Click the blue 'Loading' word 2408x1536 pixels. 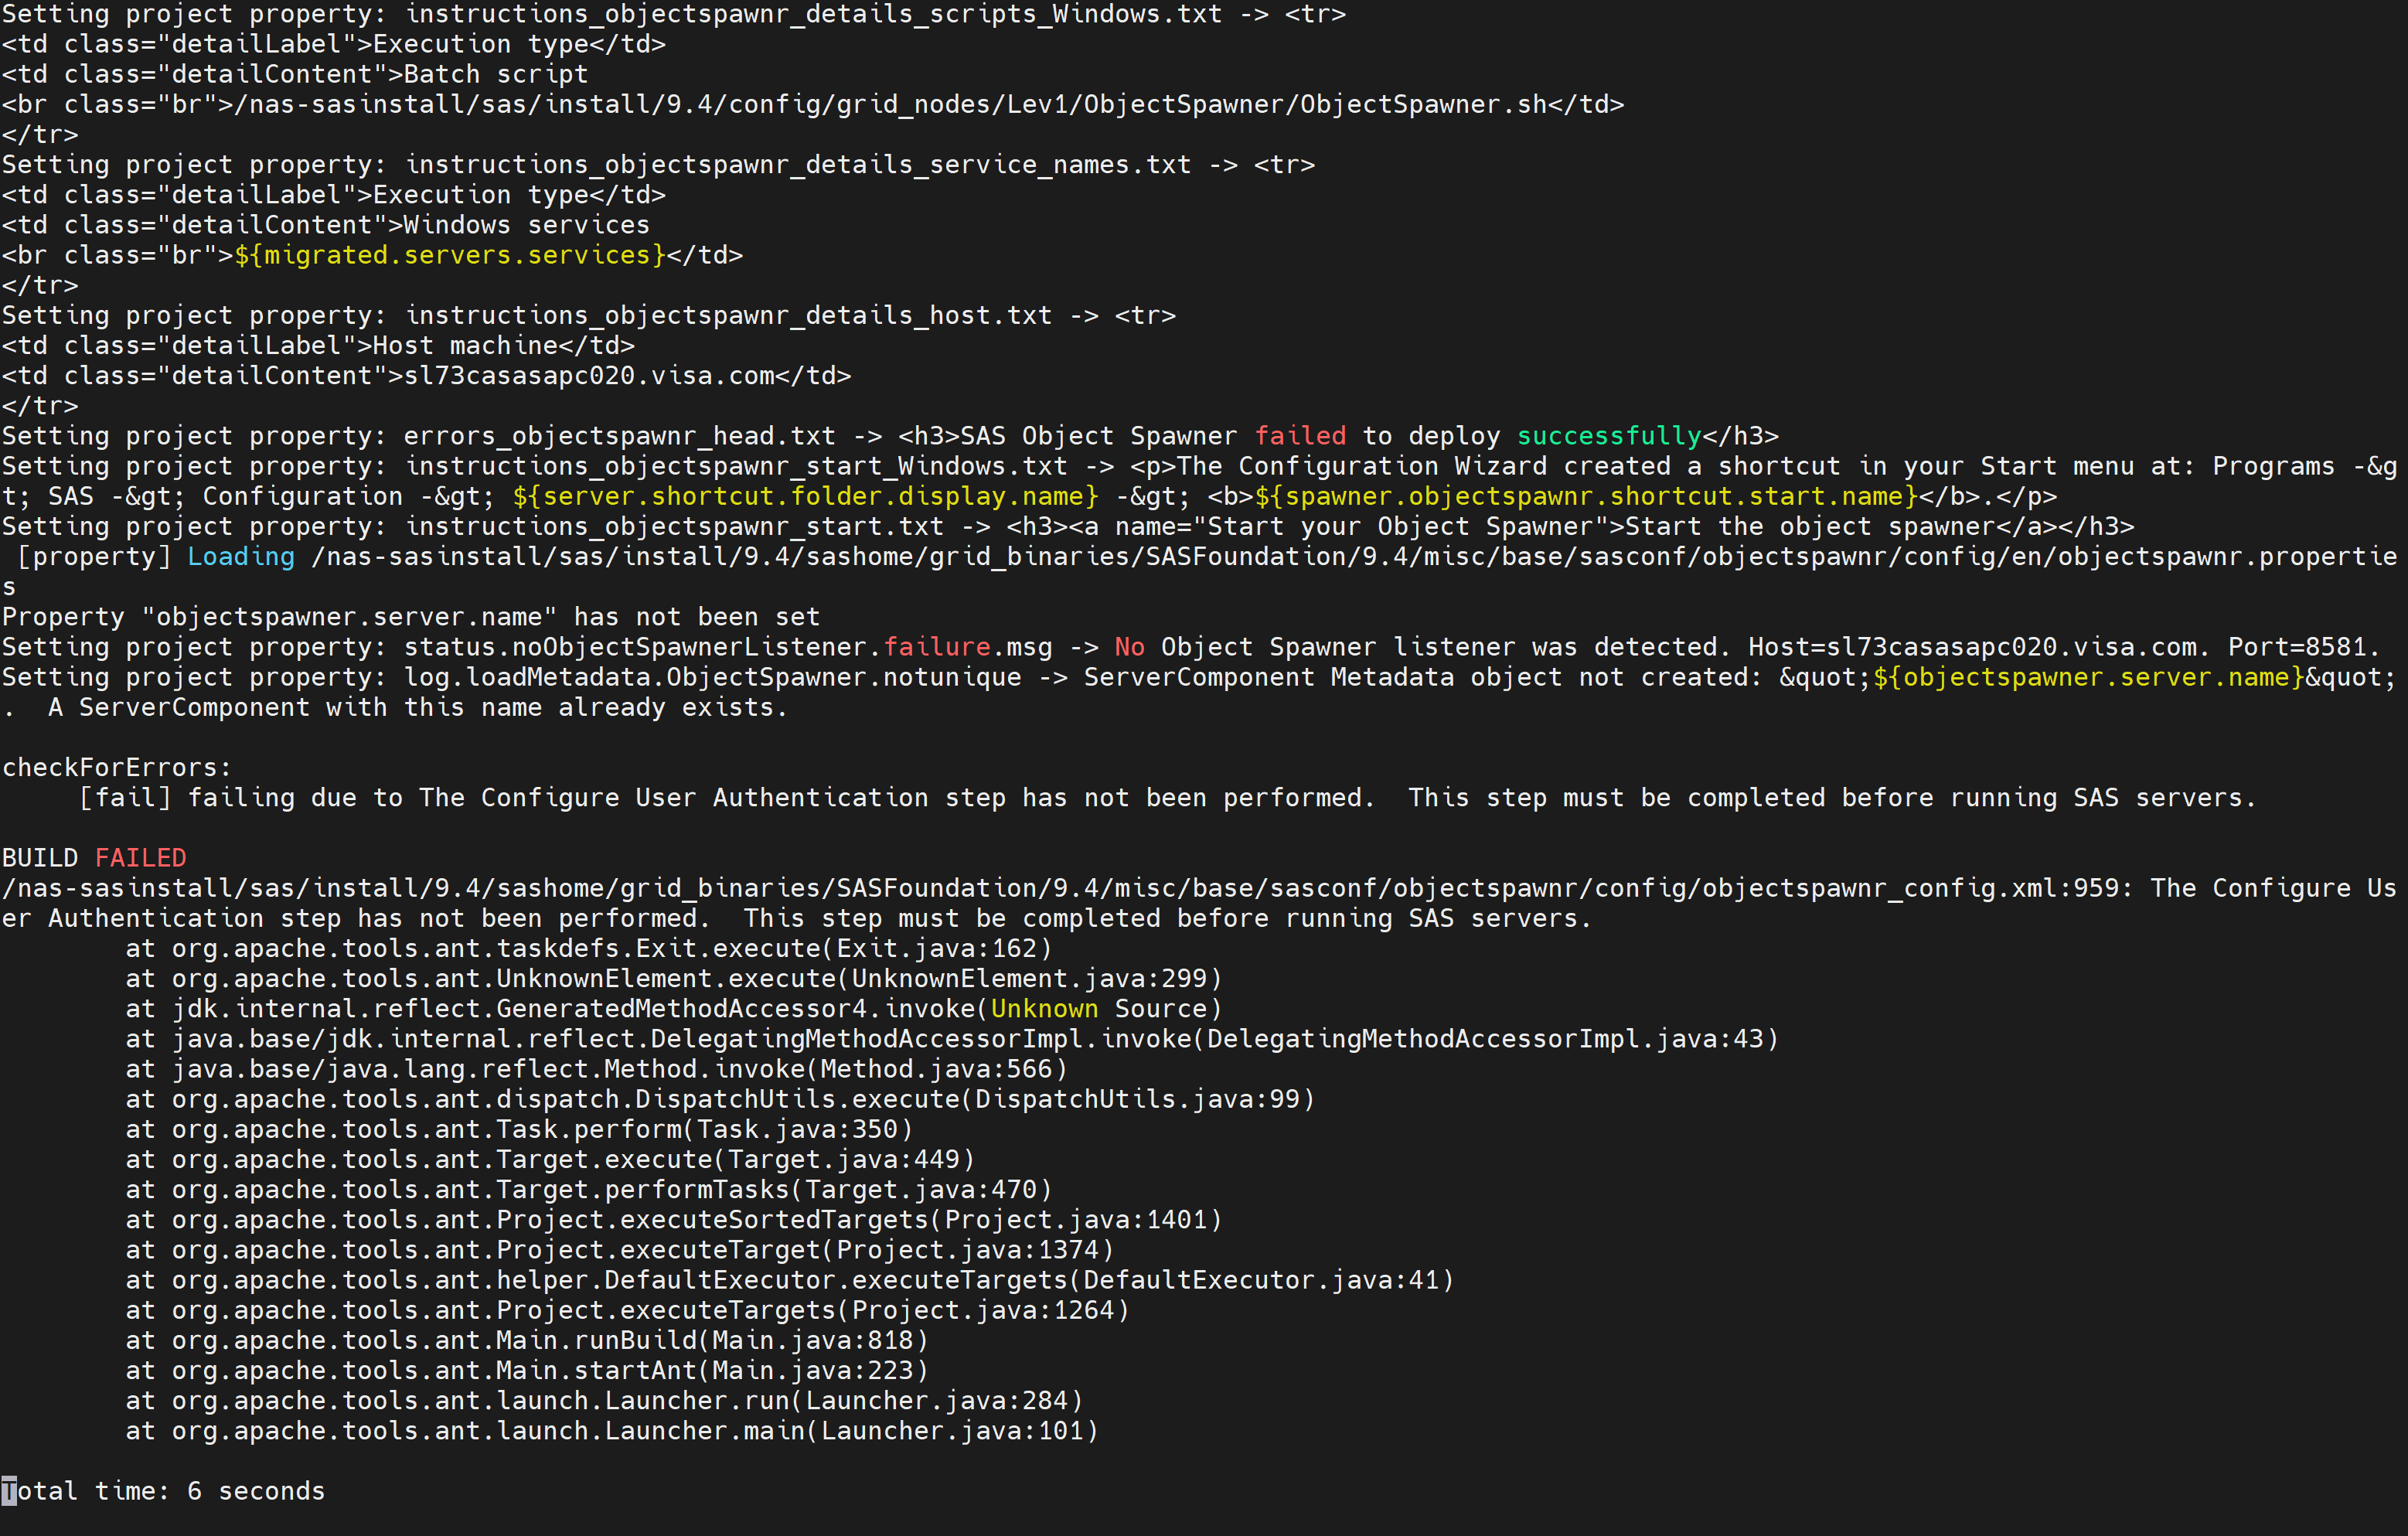(x=241, y=557)
